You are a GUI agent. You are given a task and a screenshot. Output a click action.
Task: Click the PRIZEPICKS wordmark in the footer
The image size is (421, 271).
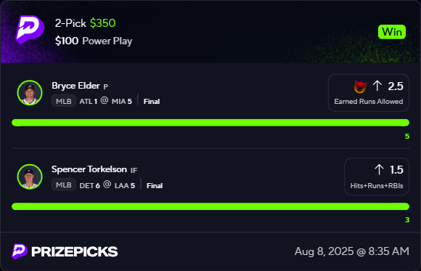click(x=75, y=252)
